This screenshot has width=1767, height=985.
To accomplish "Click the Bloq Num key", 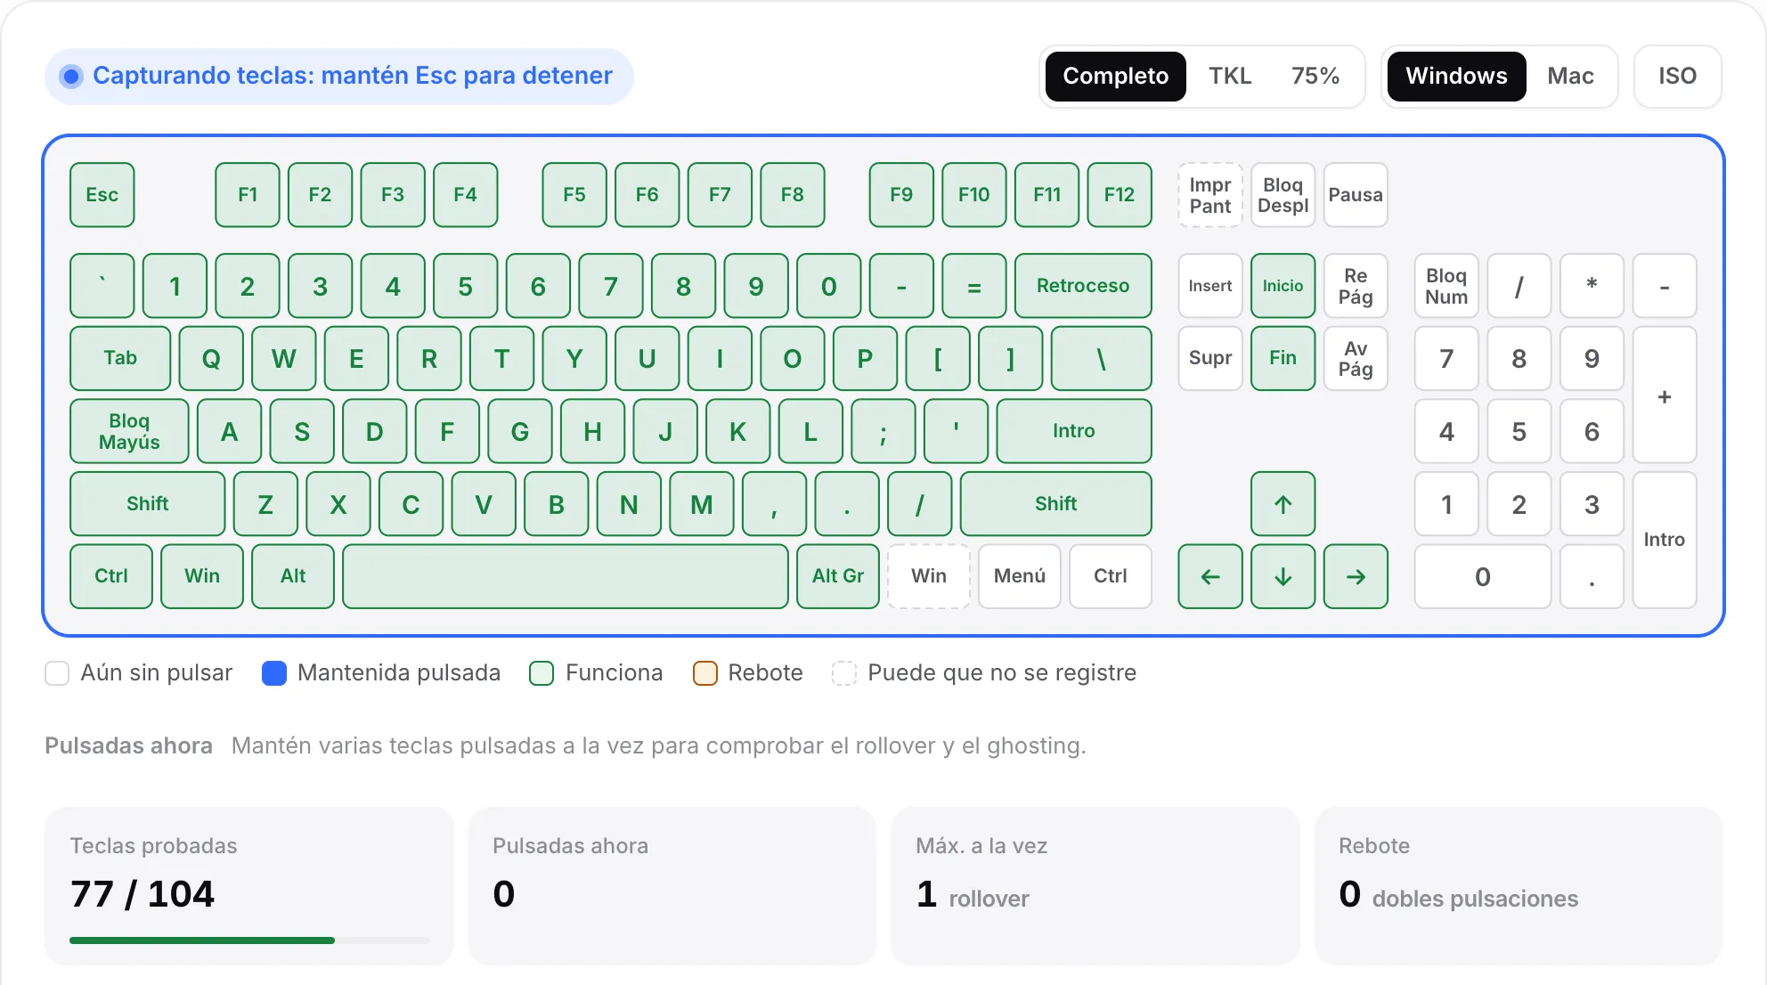I will coord(1446,286).
